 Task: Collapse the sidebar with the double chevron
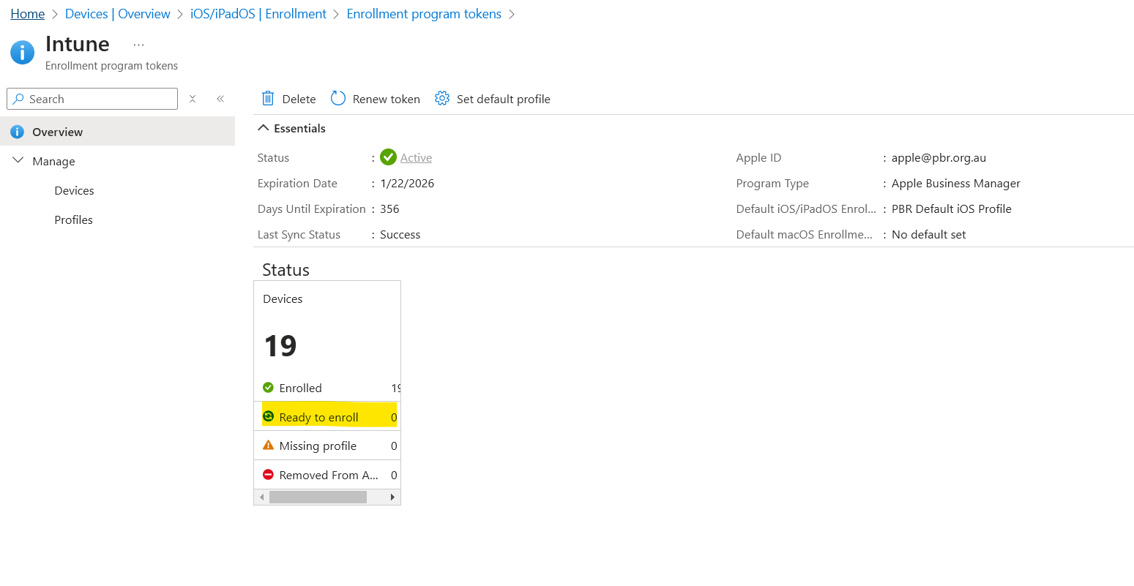coord(220,99)
